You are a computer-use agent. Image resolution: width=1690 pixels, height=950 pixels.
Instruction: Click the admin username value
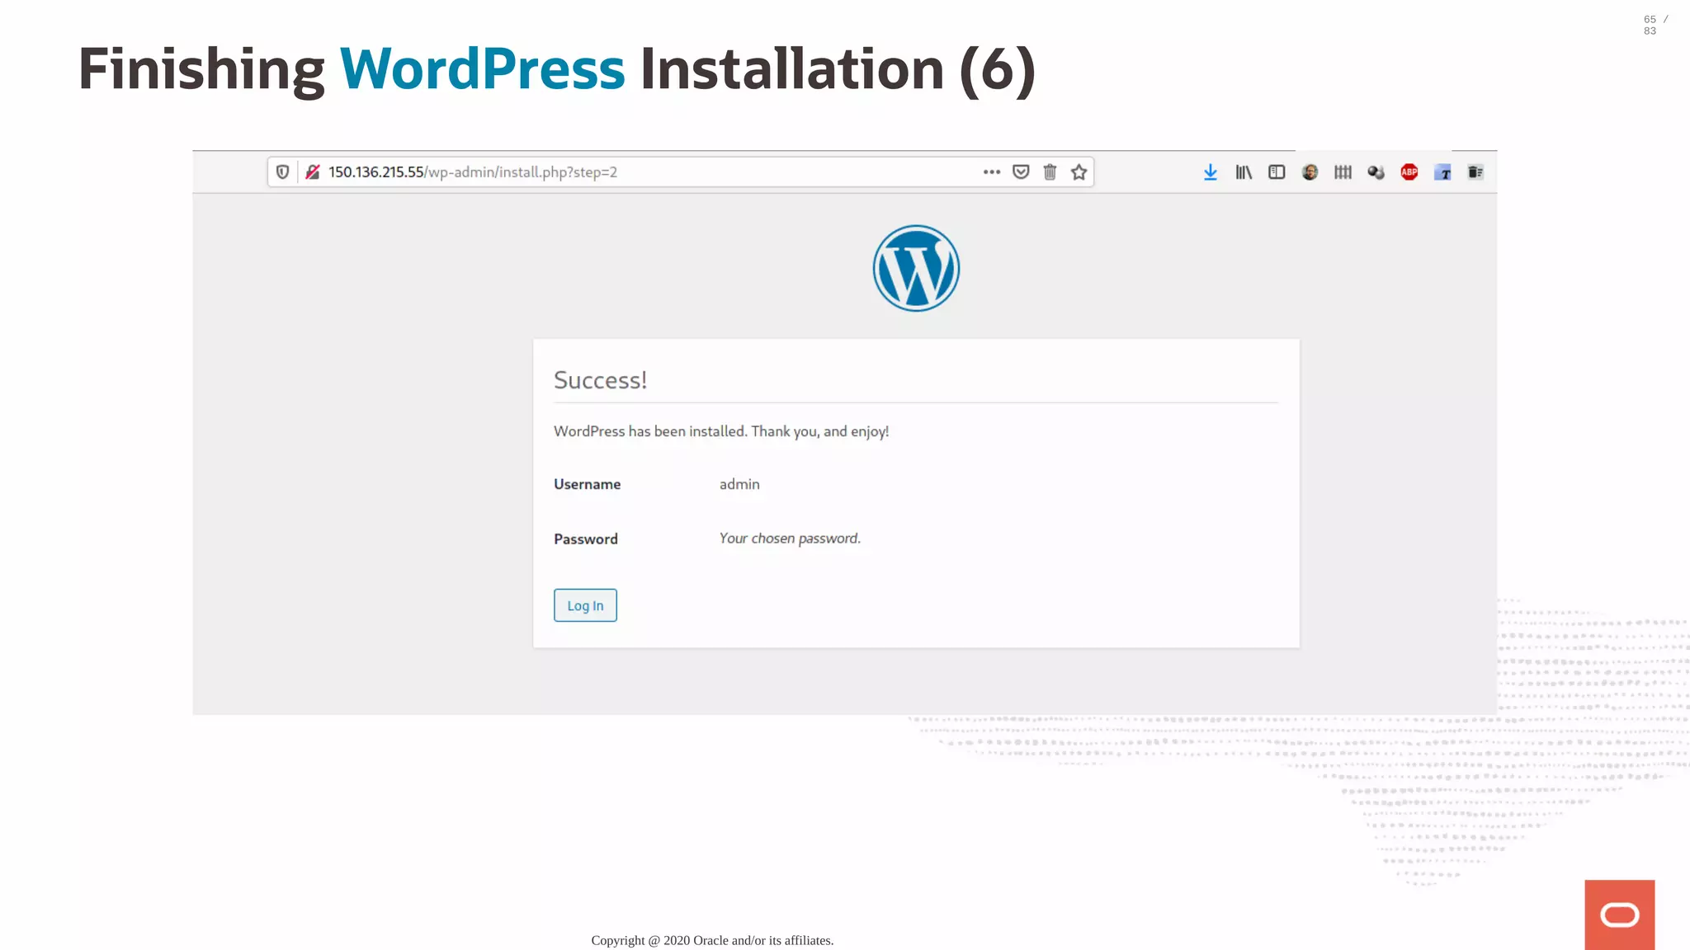(739, 484)
